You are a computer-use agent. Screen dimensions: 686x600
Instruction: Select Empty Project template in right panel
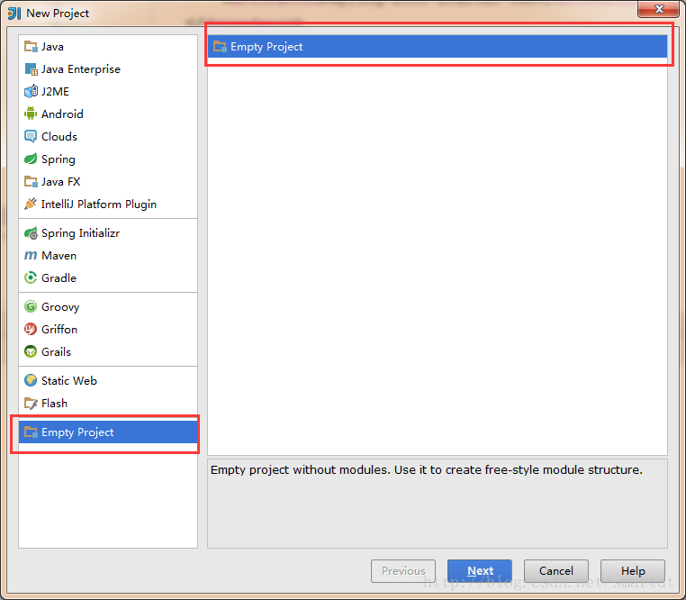point(266,47)
